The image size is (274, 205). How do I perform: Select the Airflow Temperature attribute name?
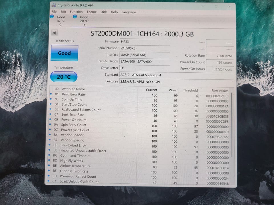coord(75,166)
